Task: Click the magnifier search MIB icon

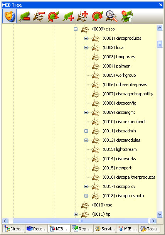Action: tap(111, 16)
